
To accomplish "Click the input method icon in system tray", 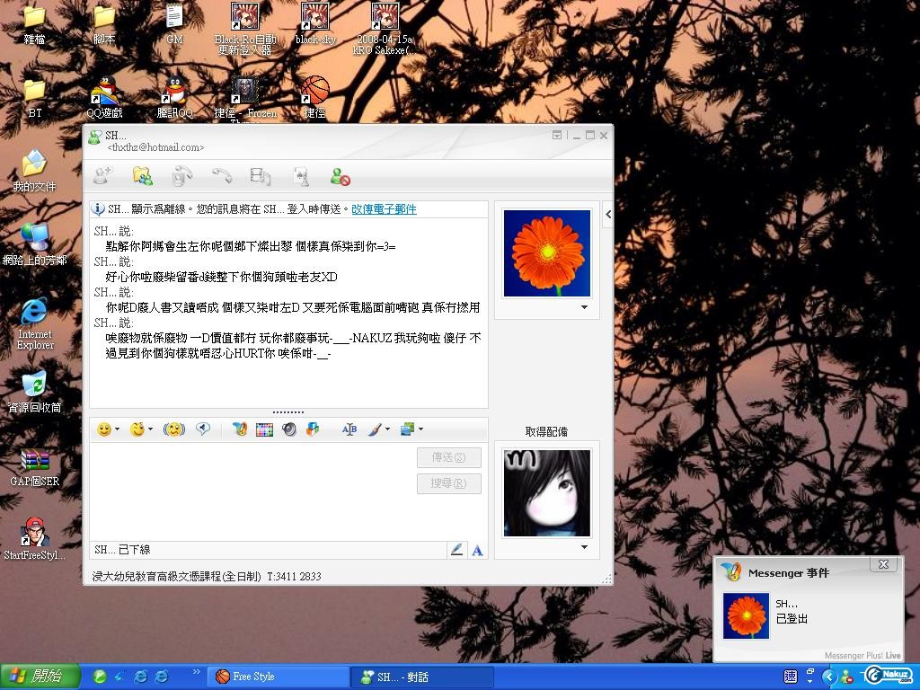I will (x=791, y=677).
